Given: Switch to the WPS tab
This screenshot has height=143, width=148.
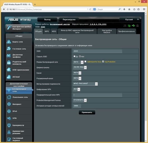Looking at the screenshot, I should (47, 31).
